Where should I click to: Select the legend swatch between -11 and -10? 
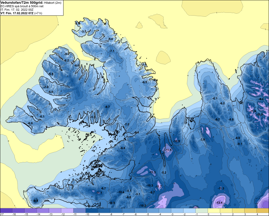click(79, 211)
